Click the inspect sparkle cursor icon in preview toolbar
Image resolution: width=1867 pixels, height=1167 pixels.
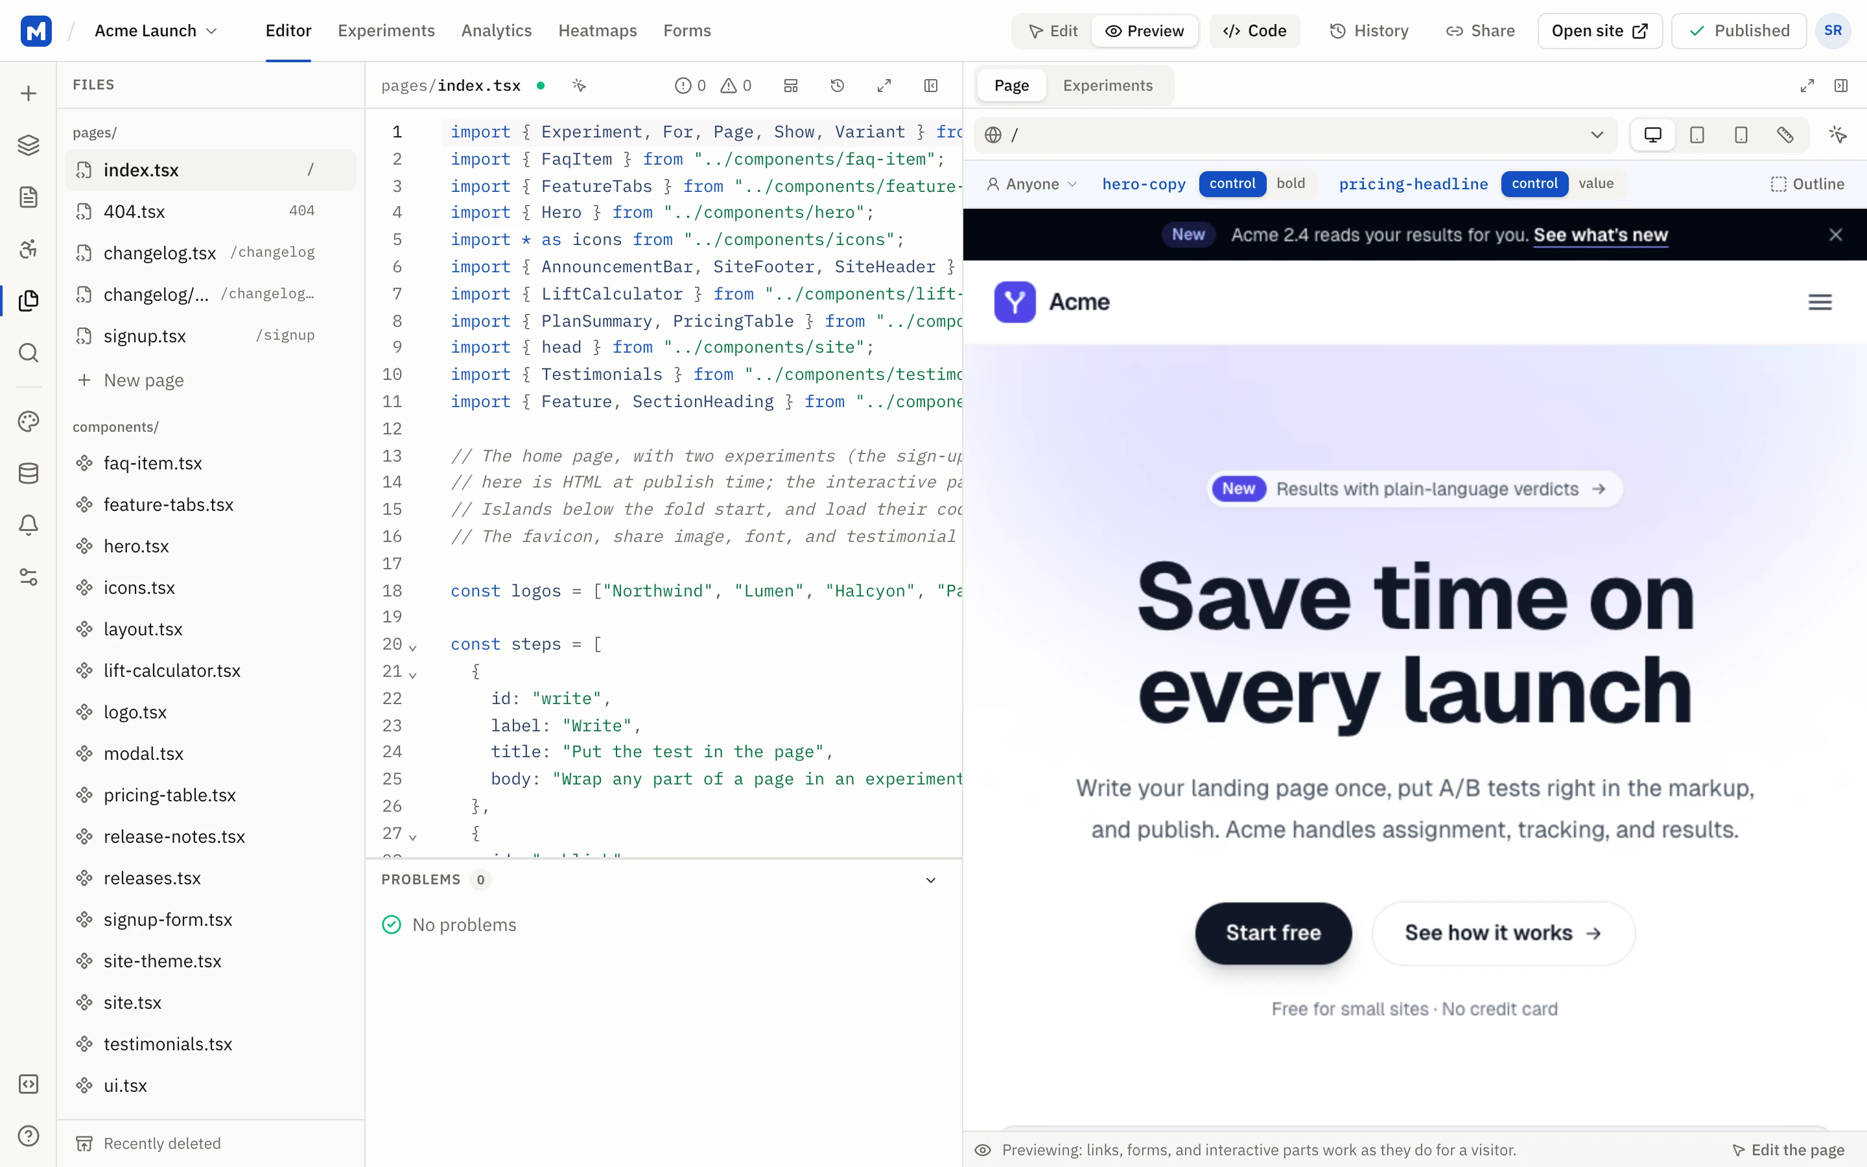pos(1838,135)
